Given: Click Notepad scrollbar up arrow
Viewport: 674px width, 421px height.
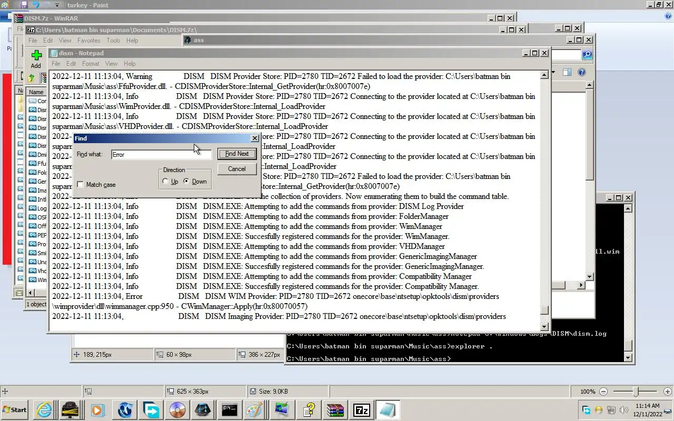Looking at the screenshot, I should (x=545, y=75).
